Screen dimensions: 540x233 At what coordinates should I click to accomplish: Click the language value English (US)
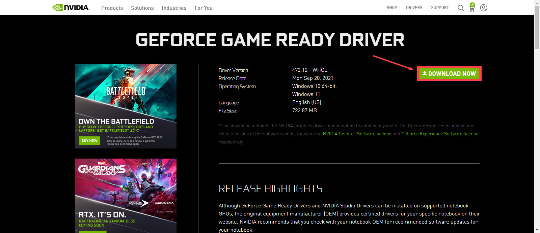point(307,102)
